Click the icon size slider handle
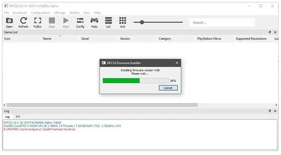The height and width of the screenshot is (155, 281). point(142,22)
